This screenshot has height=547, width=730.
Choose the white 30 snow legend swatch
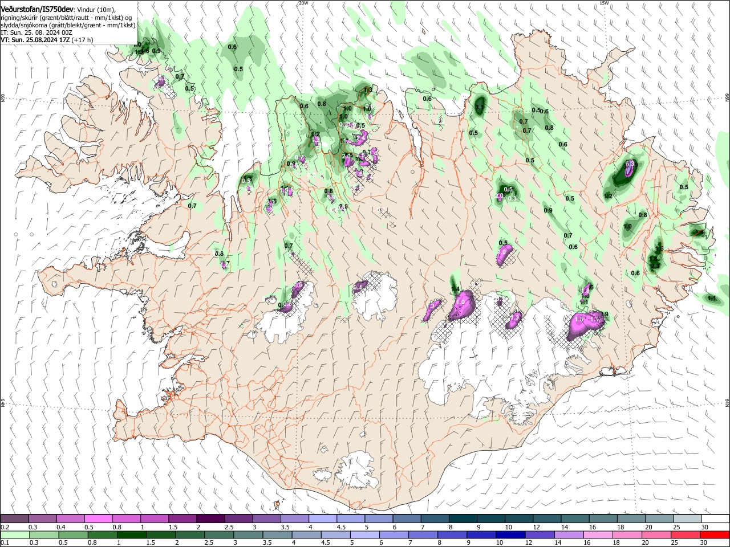715,519
